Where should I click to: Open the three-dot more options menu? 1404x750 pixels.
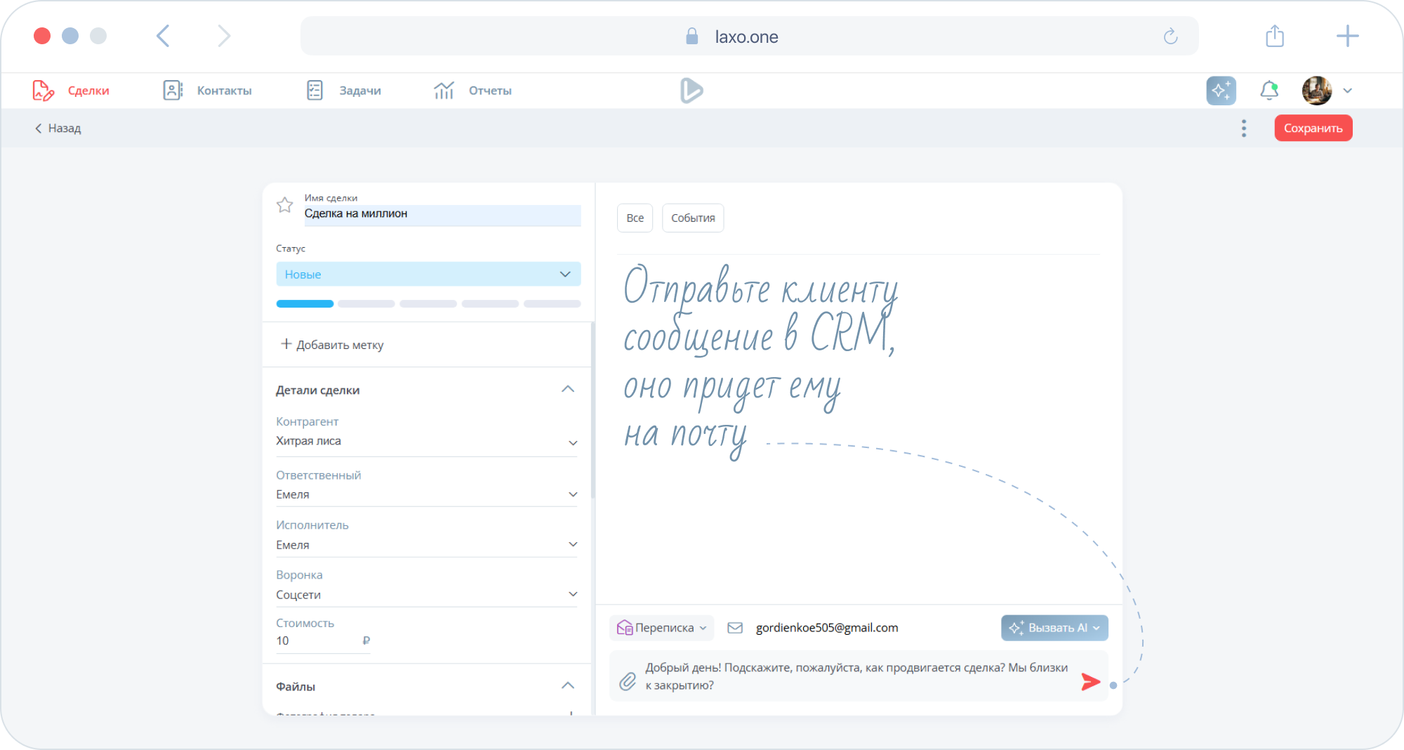coord(1244,129)
